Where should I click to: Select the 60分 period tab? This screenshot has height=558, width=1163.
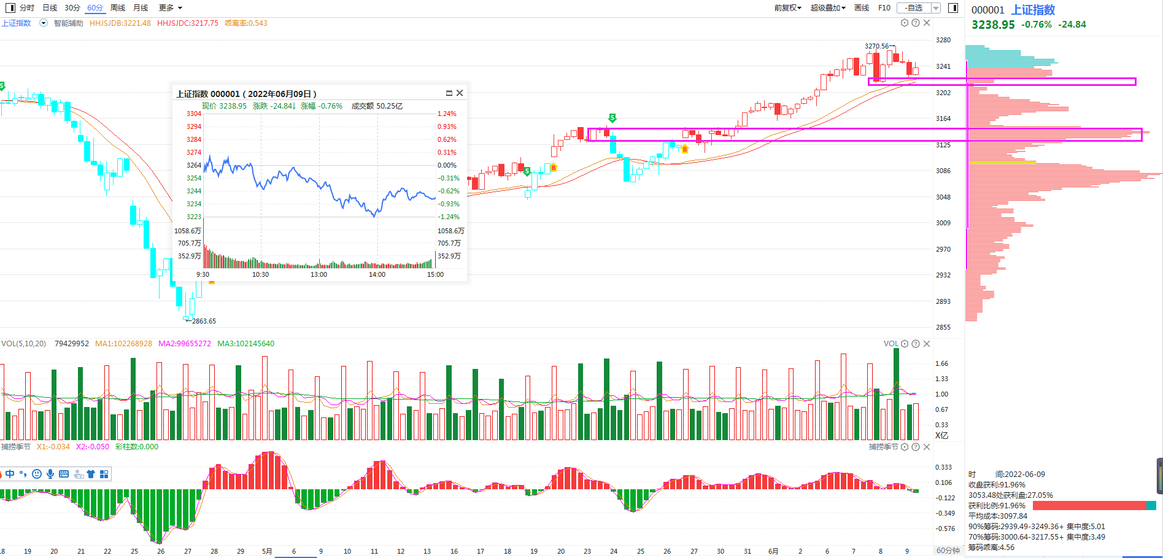pyautogui.click(x=95, y=8)
